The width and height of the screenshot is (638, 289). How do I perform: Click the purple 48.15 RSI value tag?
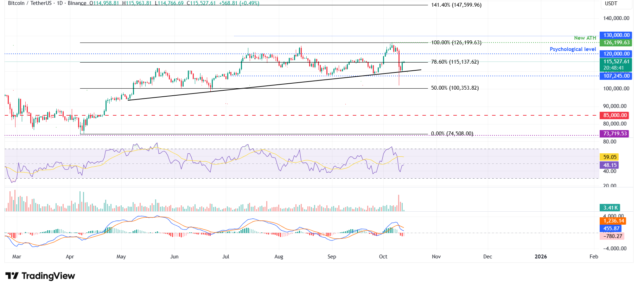[x=610, y=165]
